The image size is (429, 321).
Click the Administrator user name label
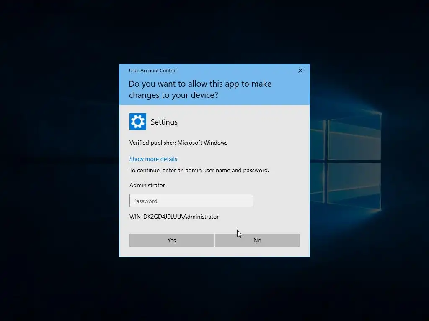[147, 185]
